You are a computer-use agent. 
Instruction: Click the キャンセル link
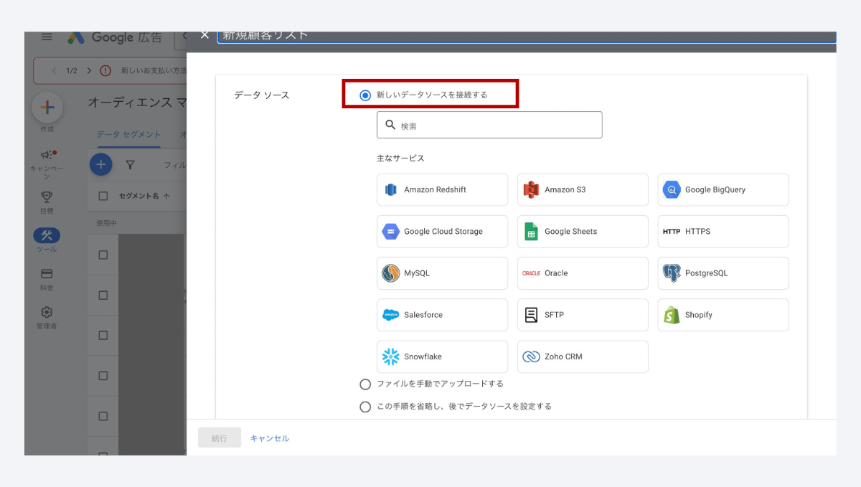tap(270, 438)
